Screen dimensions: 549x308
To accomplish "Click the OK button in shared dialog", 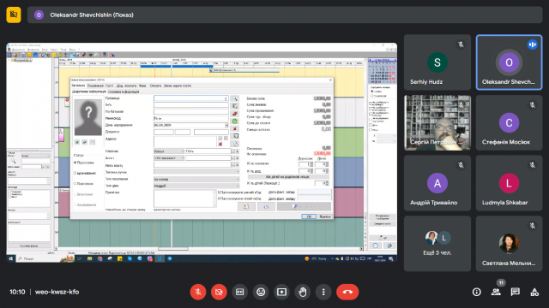I will point(309,216).
